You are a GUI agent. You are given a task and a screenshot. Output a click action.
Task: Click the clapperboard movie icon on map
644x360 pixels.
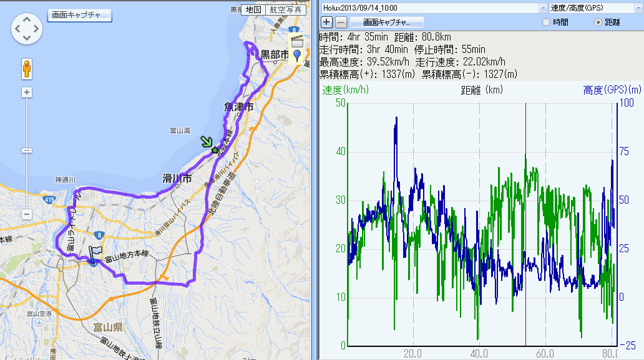pyautogui.click(x=297, y=41)
